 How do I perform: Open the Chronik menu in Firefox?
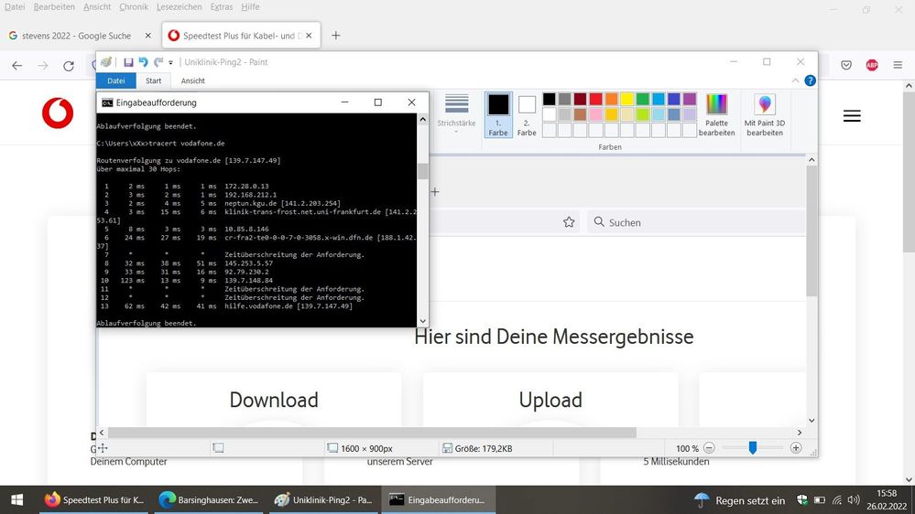[134, 7]
